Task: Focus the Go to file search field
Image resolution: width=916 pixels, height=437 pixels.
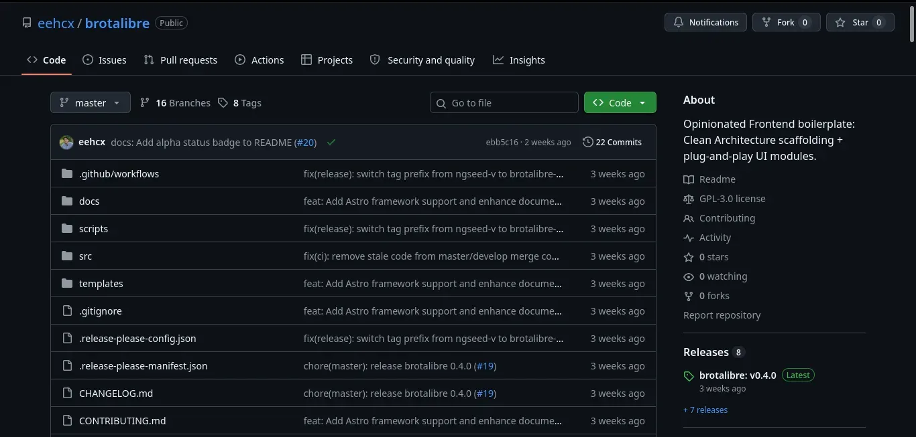Action: click(x=504, y=102)
